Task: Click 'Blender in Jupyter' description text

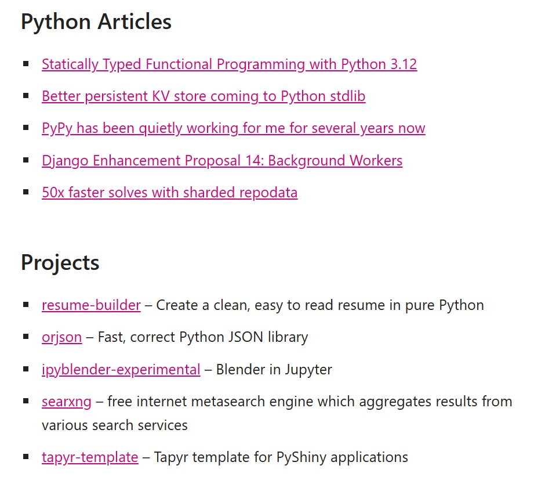Action: [274, 370]
